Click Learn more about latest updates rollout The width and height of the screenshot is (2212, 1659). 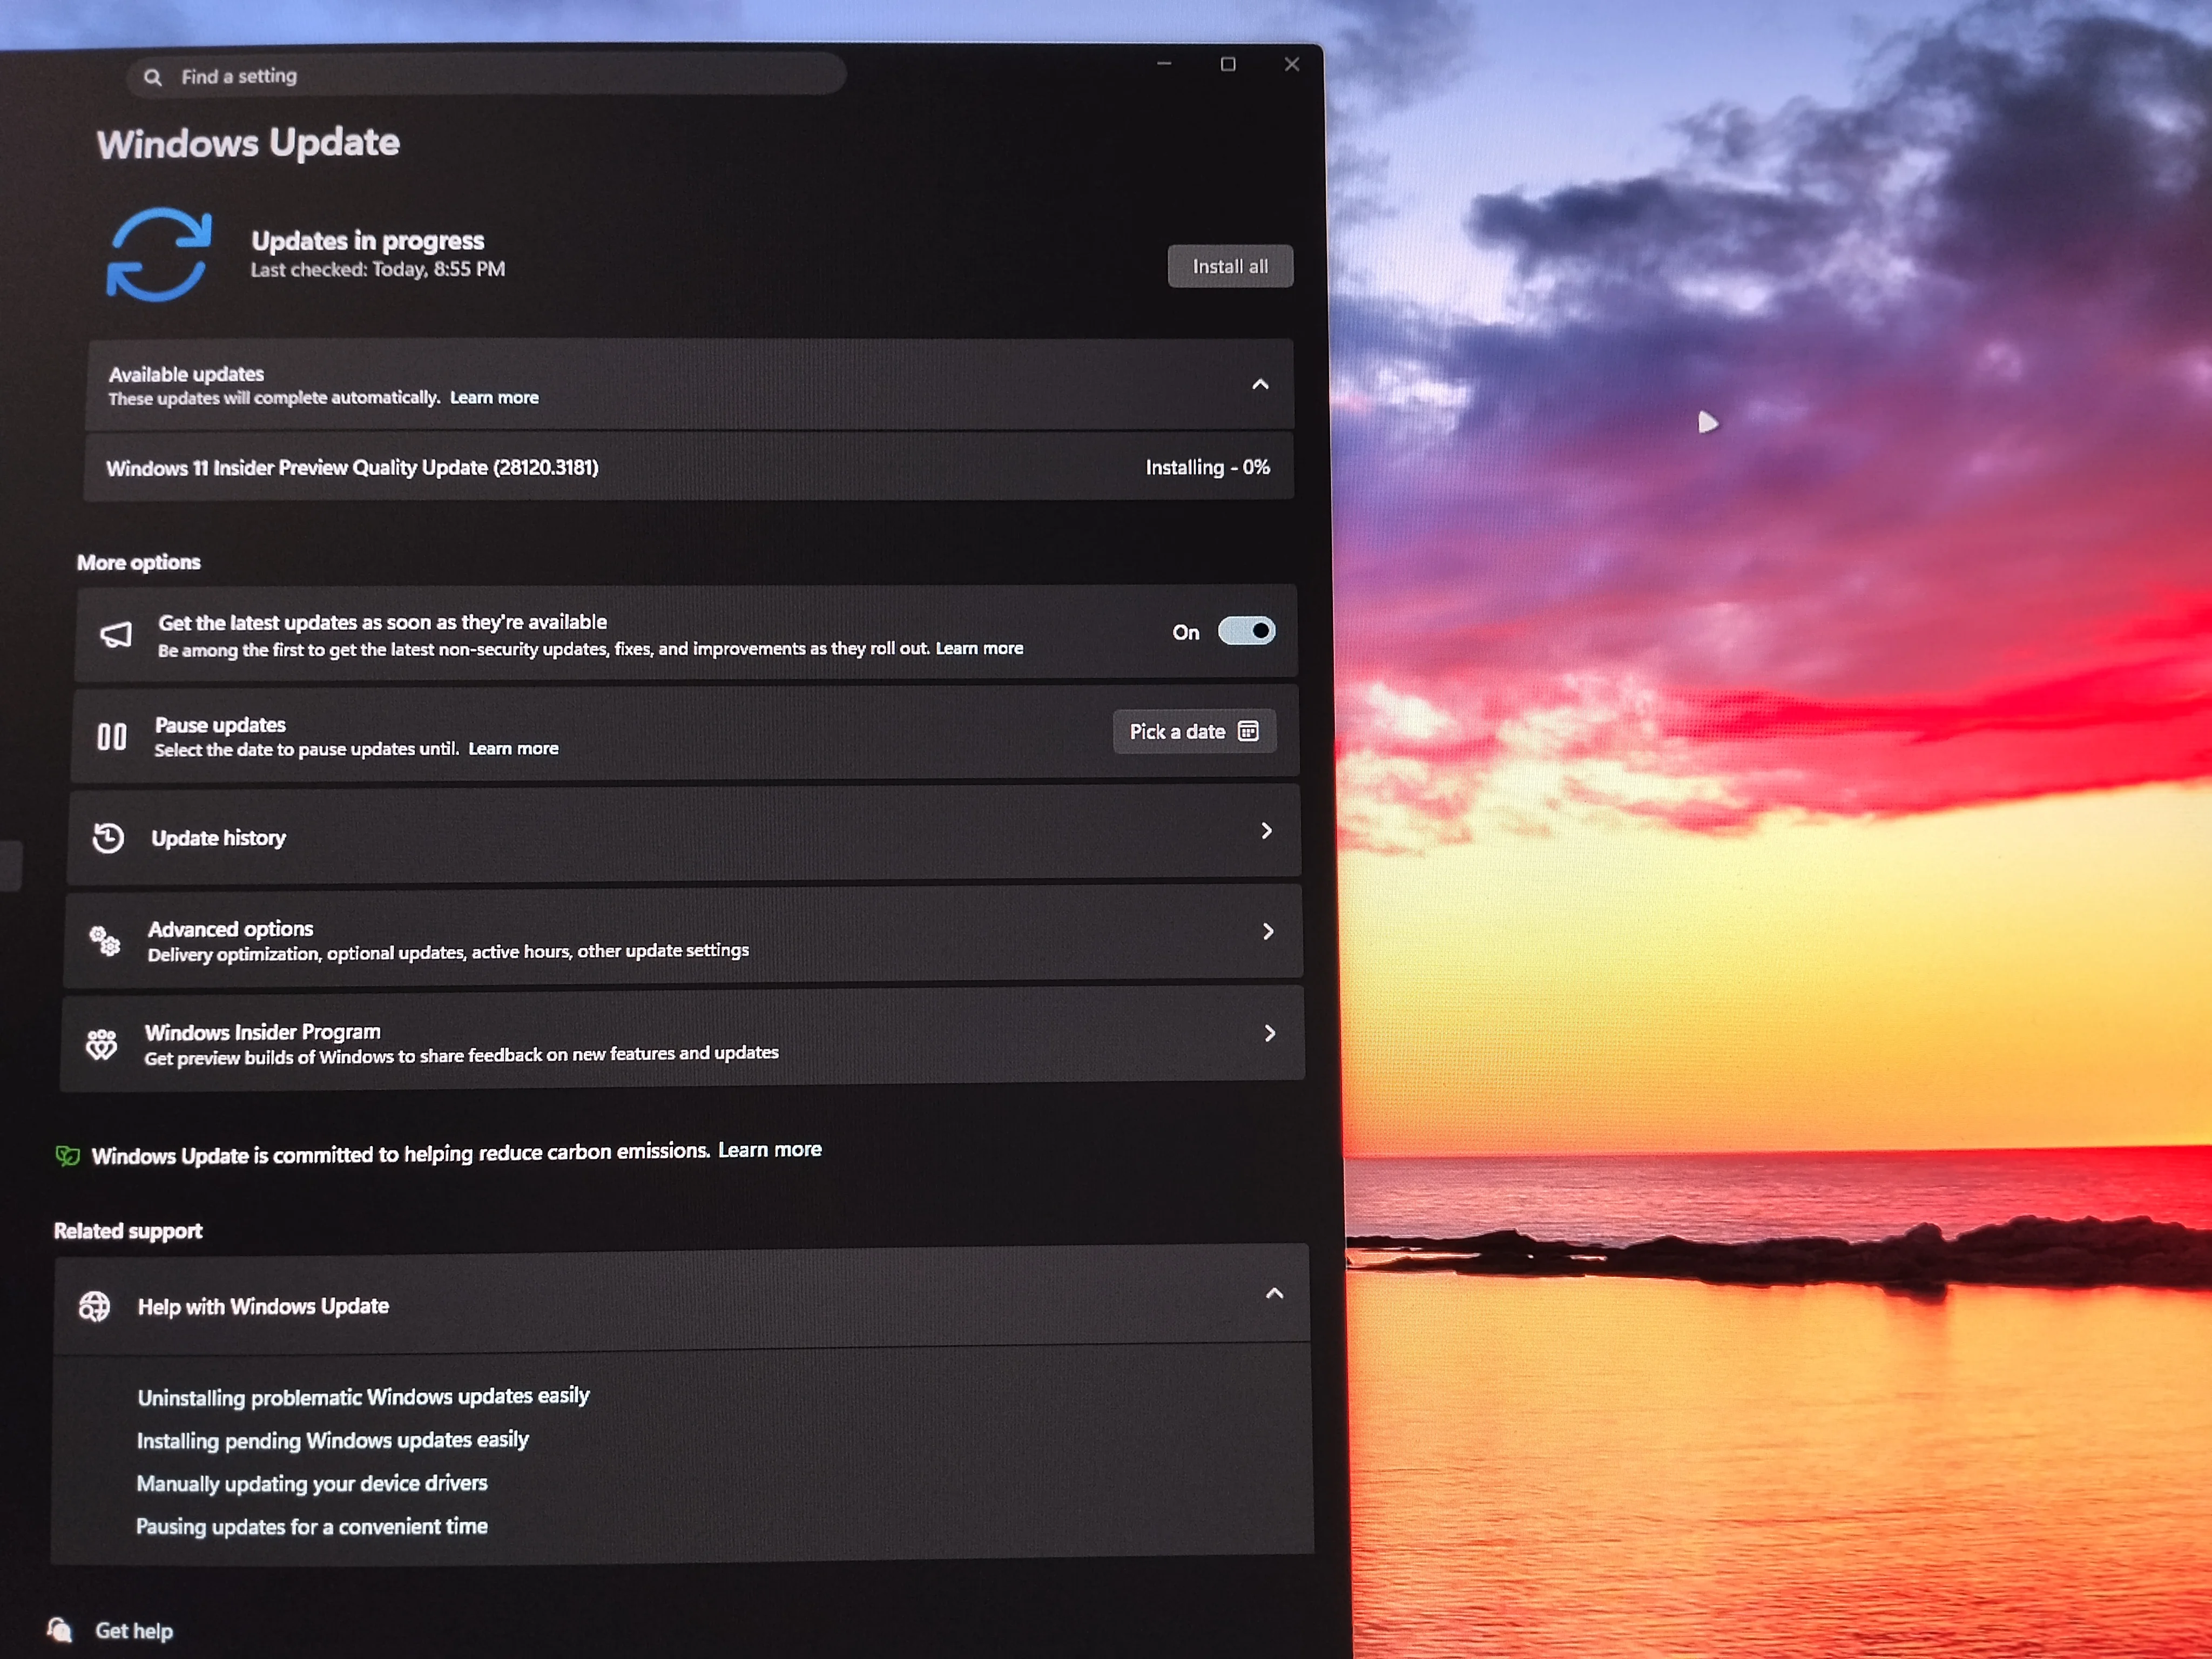[979, 648]
